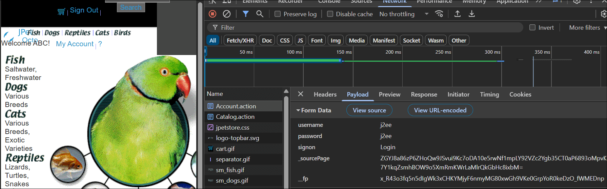Expand the More filters dropdown
This screenshot has width=607, height=189.
pos(588,28)
